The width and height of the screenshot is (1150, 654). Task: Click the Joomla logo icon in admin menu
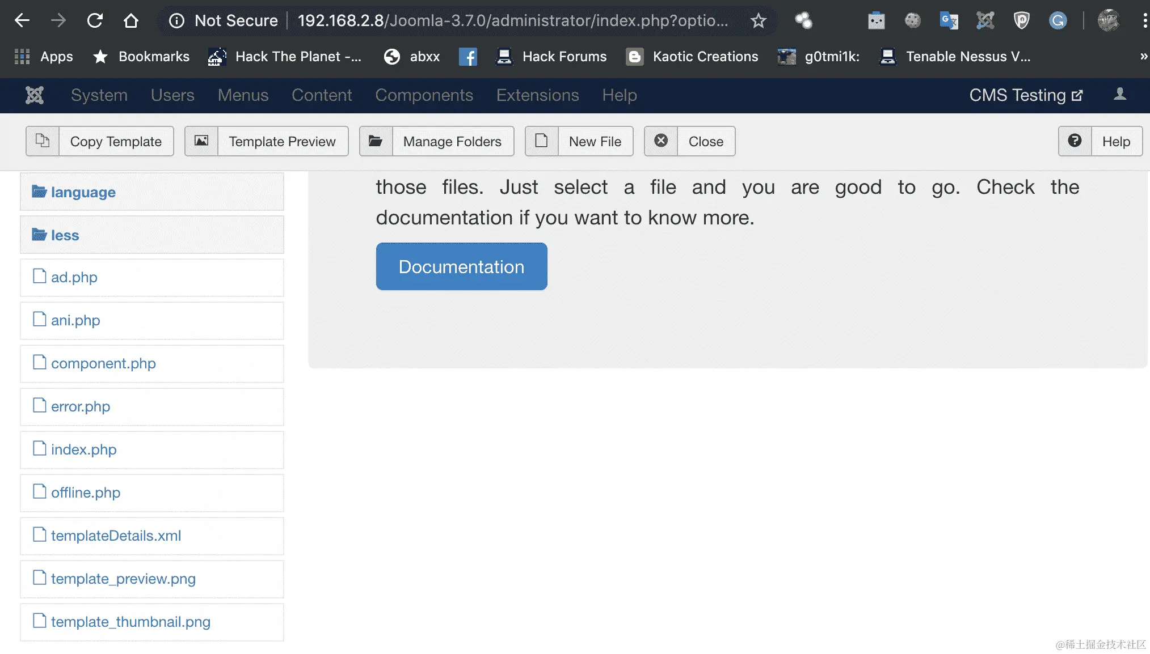(x=35, y=95)
